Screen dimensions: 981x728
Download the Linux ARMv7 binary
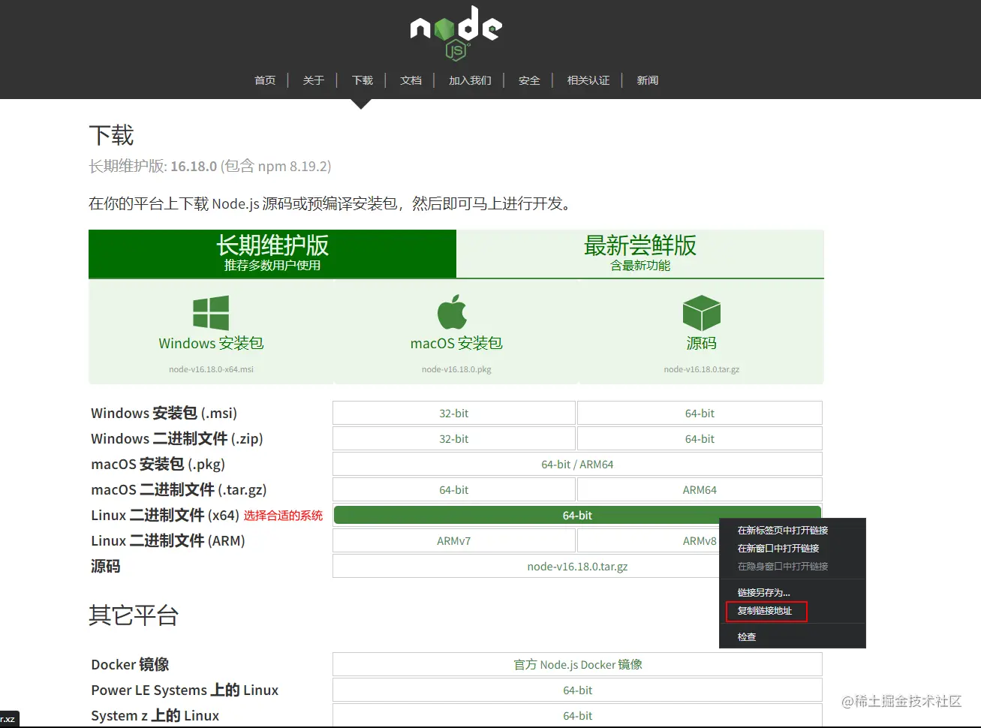(454, 541)
